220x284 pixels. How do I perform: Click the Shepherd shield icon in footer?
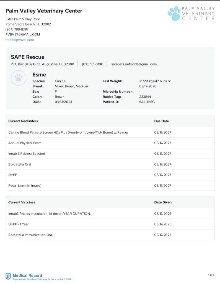pos(8,276)
